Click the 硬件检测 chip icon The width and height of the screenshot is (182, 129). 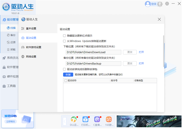tap(4, 77)
